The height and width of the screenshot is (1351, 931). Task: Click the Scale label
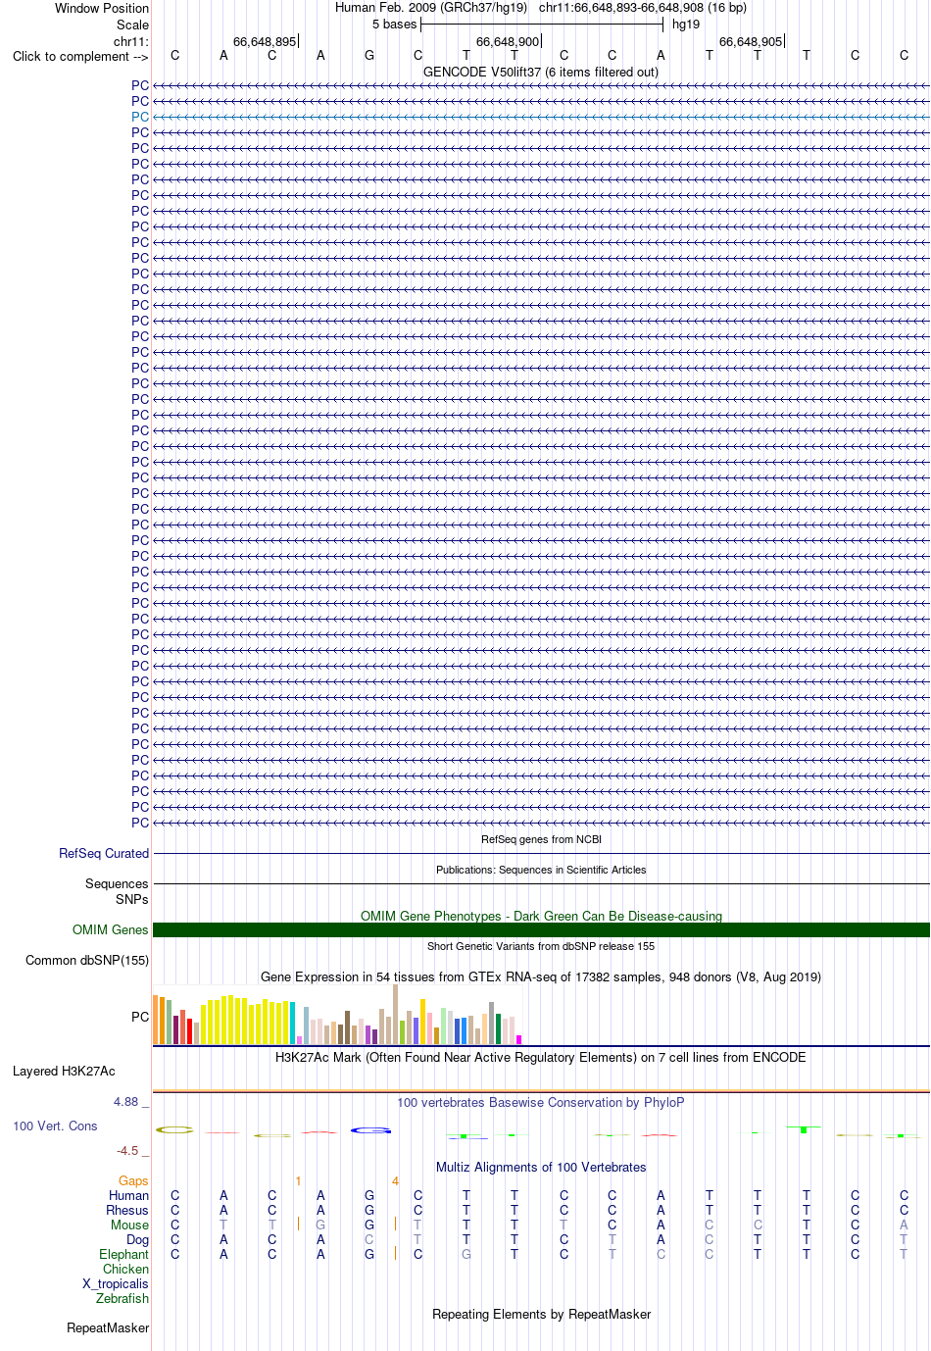pos(133,25)
